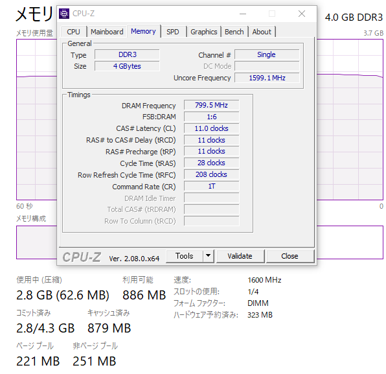
Task: Click the Command Rate 1T field
Action: pyautogui.click(x=212, y=186)
